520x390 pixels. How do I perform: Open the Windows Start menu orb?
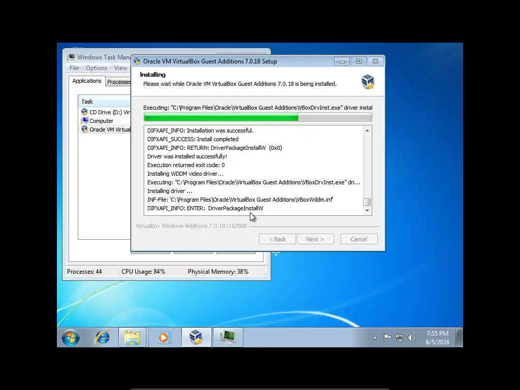pos(71,337)
